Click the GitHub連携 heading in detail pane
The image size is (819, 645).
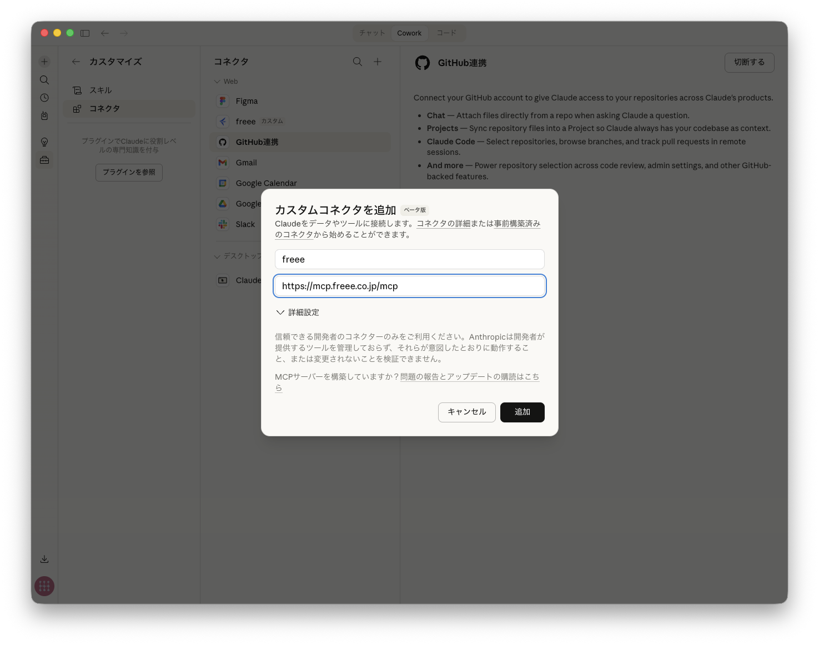(x=462, y=63)
